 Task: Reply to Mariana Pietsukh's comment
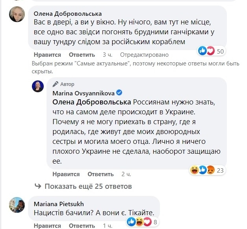pos(82,226)
